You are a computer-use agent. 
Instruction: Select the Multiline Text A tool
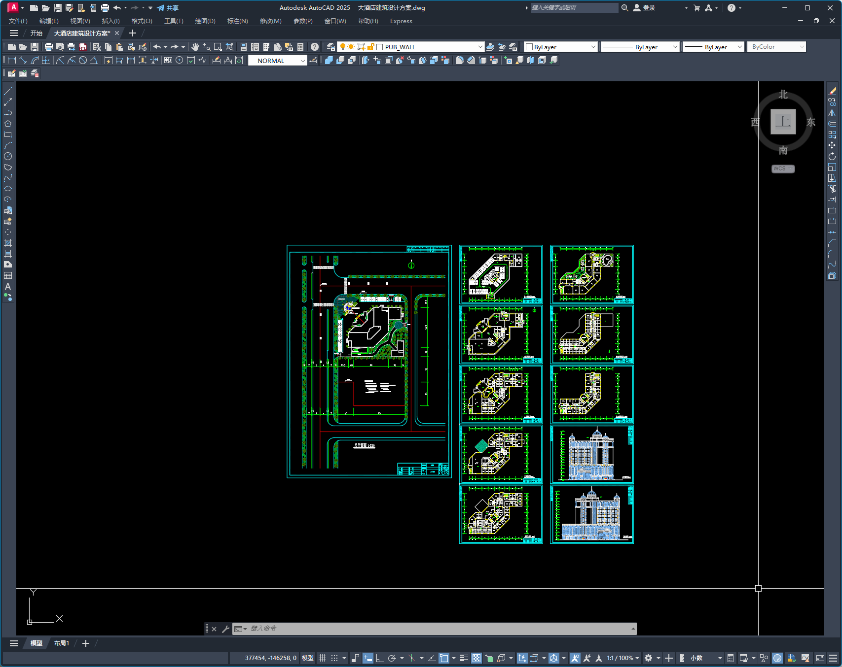pyautogui.click(x=8, y=286)
